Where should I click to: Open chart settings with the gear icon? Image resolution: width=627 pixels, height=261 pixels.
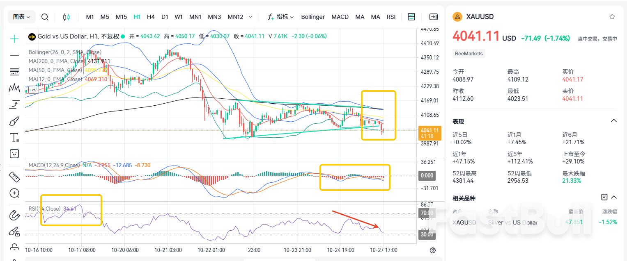coord(432,250)
